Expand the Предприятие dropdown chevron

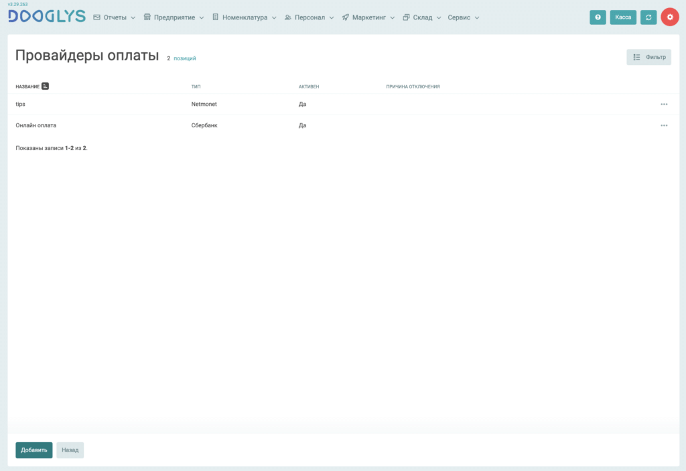[x=202, y=18]
